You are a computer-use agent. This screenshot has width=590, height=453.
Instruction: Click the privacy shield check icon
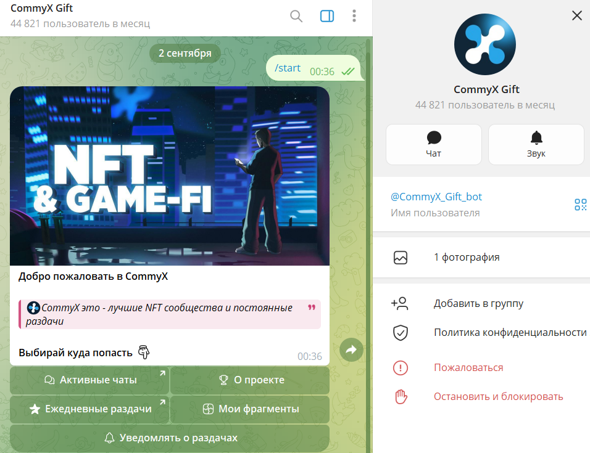pos(401,333)
